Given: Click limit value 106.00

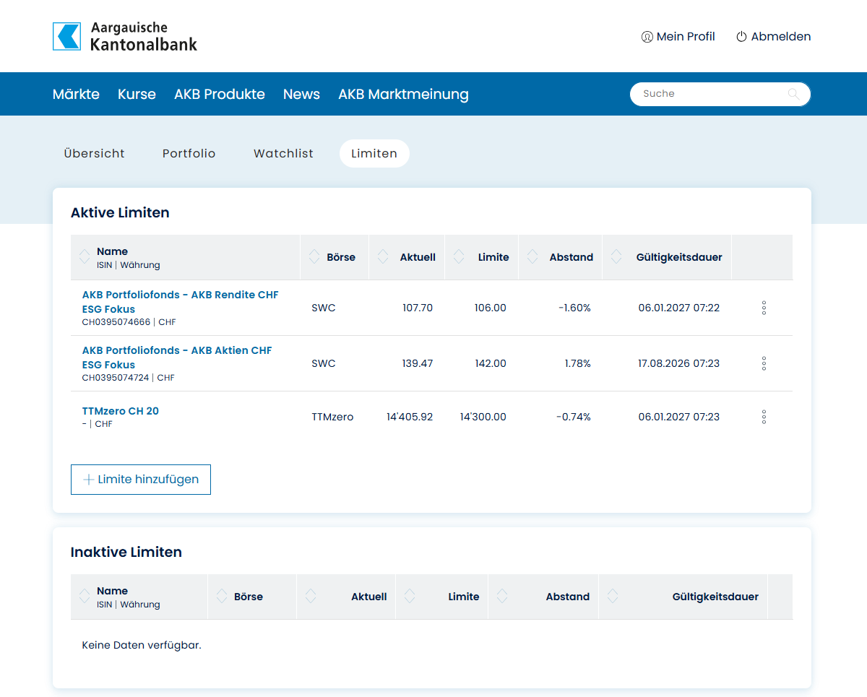Looking at the screenshot, I should pos(491,308).
